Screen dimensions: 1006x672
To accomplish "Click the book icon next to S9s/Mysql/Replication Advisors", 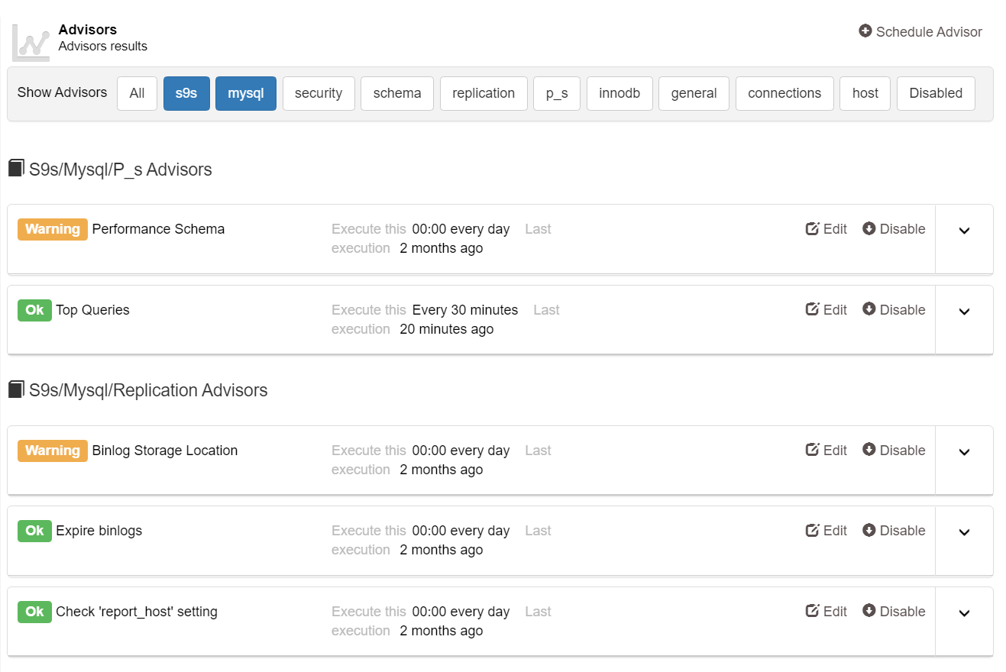I will [16, 389].
